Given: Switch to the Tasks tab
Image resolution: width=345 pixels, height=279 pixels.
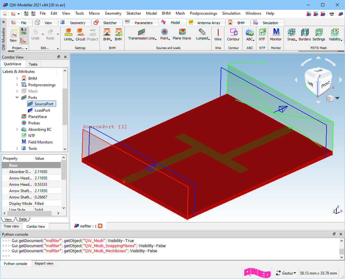Looking at the screenshot, I should (33, 64).
